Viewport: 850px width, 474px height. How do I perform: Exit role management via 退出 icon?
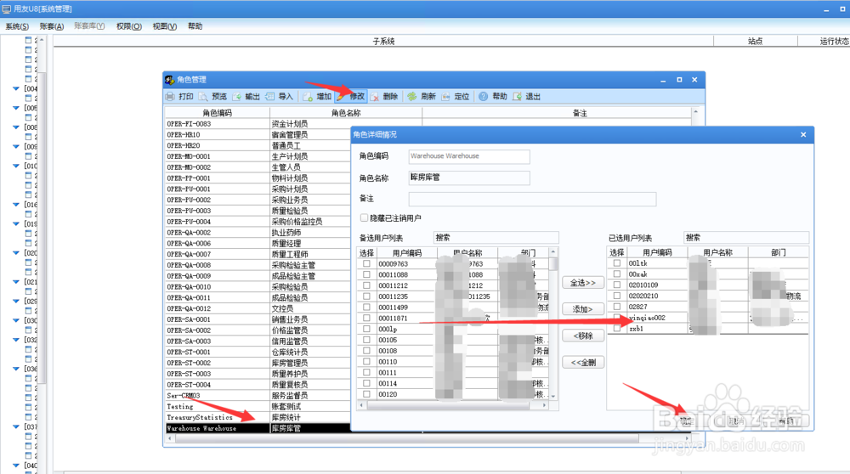517,97
